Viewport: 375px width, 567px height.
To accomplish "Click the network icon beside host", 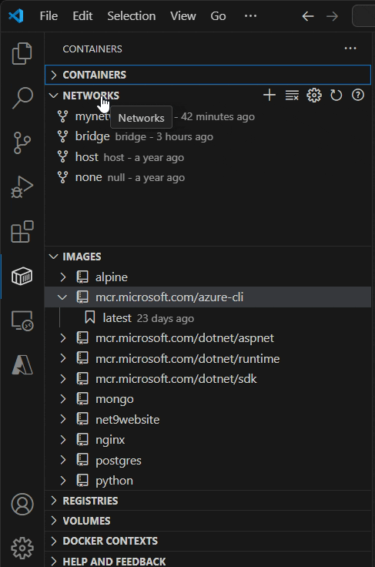I will tap(63, 157).
